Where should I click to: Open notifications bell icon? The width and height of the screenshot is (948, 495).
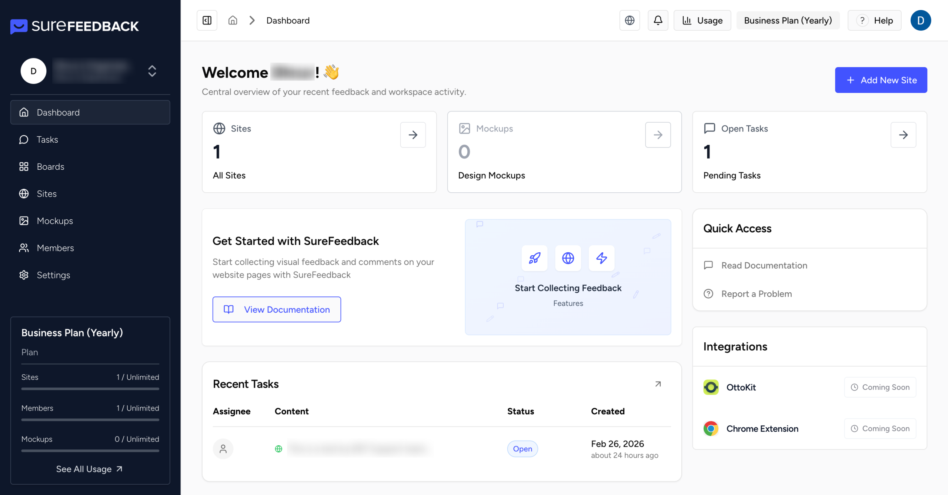pyautogui.click(x=658, y=20)
